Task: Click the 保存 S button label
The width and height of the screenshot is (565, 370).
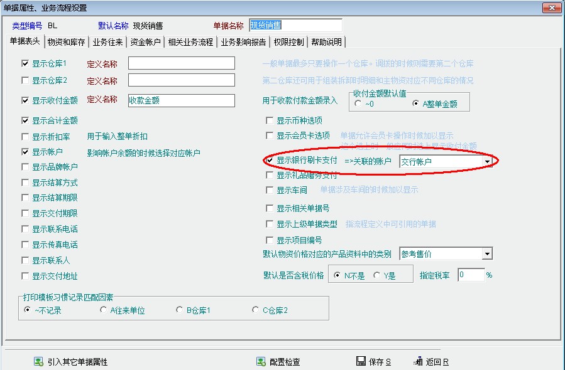Action: click(380, 362)
